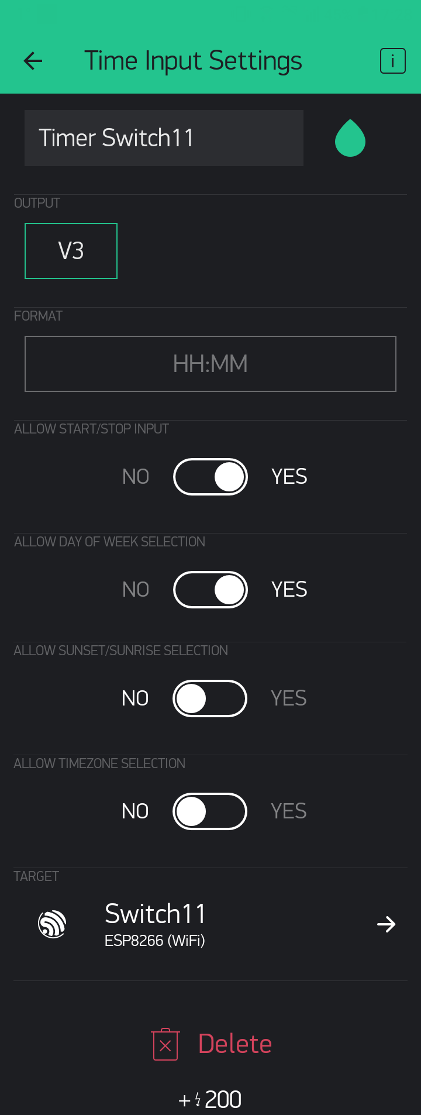Expand the Switch11 target device options
The width and height of the screenshot is (421, 1115).
(x=386, y=924)
